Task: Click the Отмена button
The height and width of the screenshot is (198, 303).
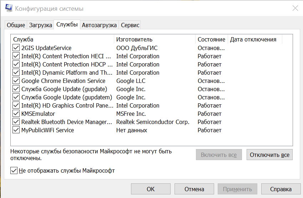Action: point(194,189)
